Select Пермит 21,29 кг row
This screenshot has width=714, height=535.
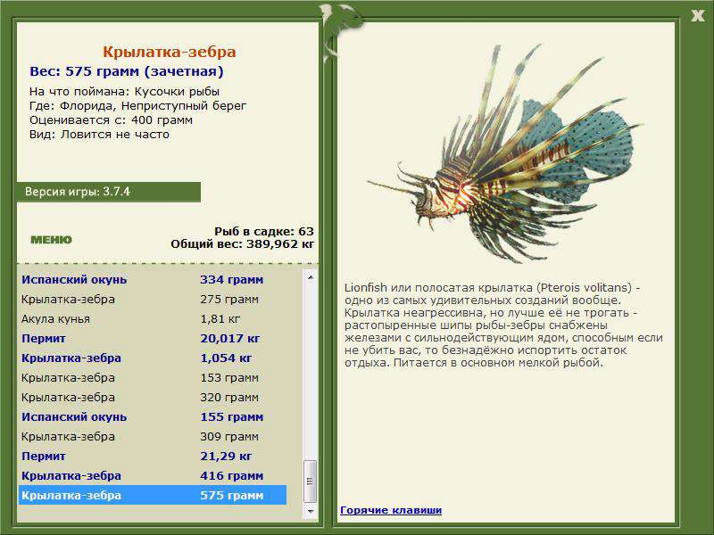click(x=153, y=456)
